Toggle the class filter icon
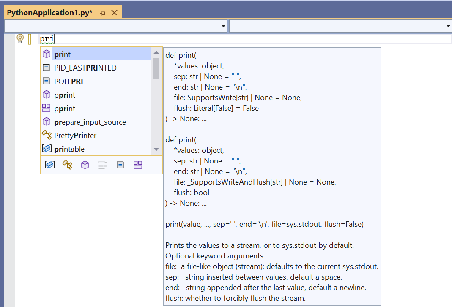 [x=67, y=165]
